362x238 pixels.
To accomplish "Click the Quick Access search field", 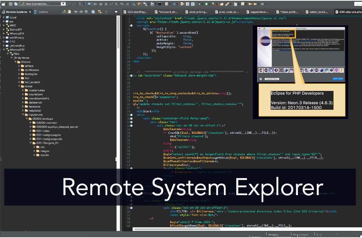I will [358, 4].
